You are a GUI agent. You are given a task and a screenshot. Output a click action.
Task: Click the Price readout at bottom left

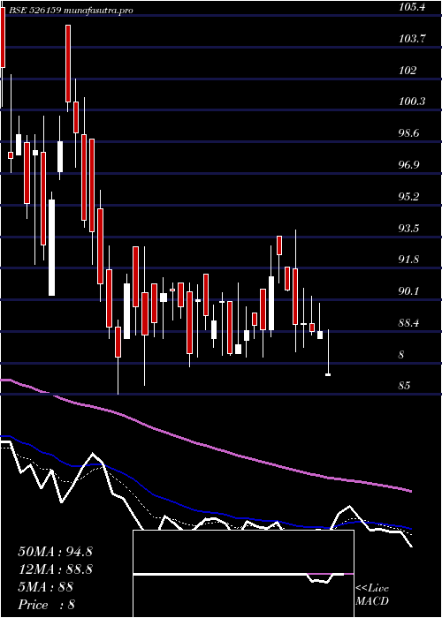47,605
